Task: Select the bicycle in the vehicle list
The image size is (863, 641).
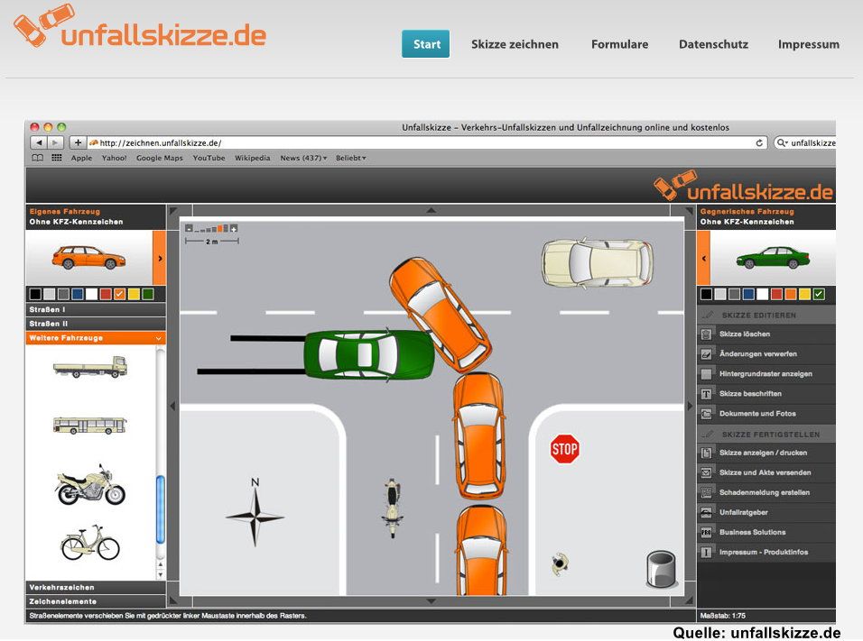Action: 89,543
